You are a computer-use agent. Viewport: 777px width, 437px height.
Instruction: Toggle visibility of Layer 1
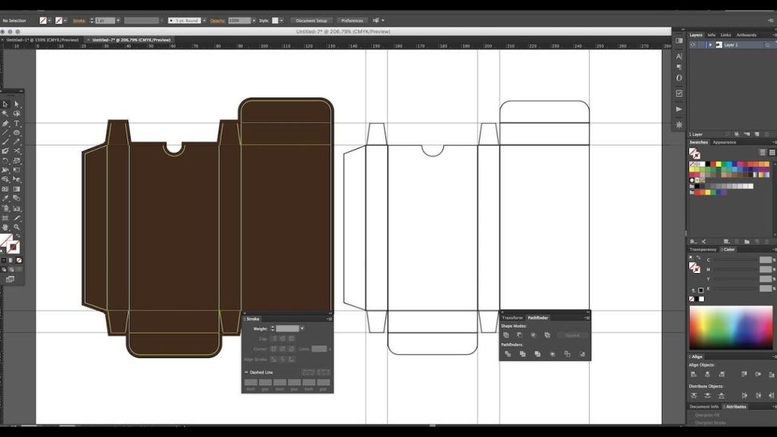[693, 45]
